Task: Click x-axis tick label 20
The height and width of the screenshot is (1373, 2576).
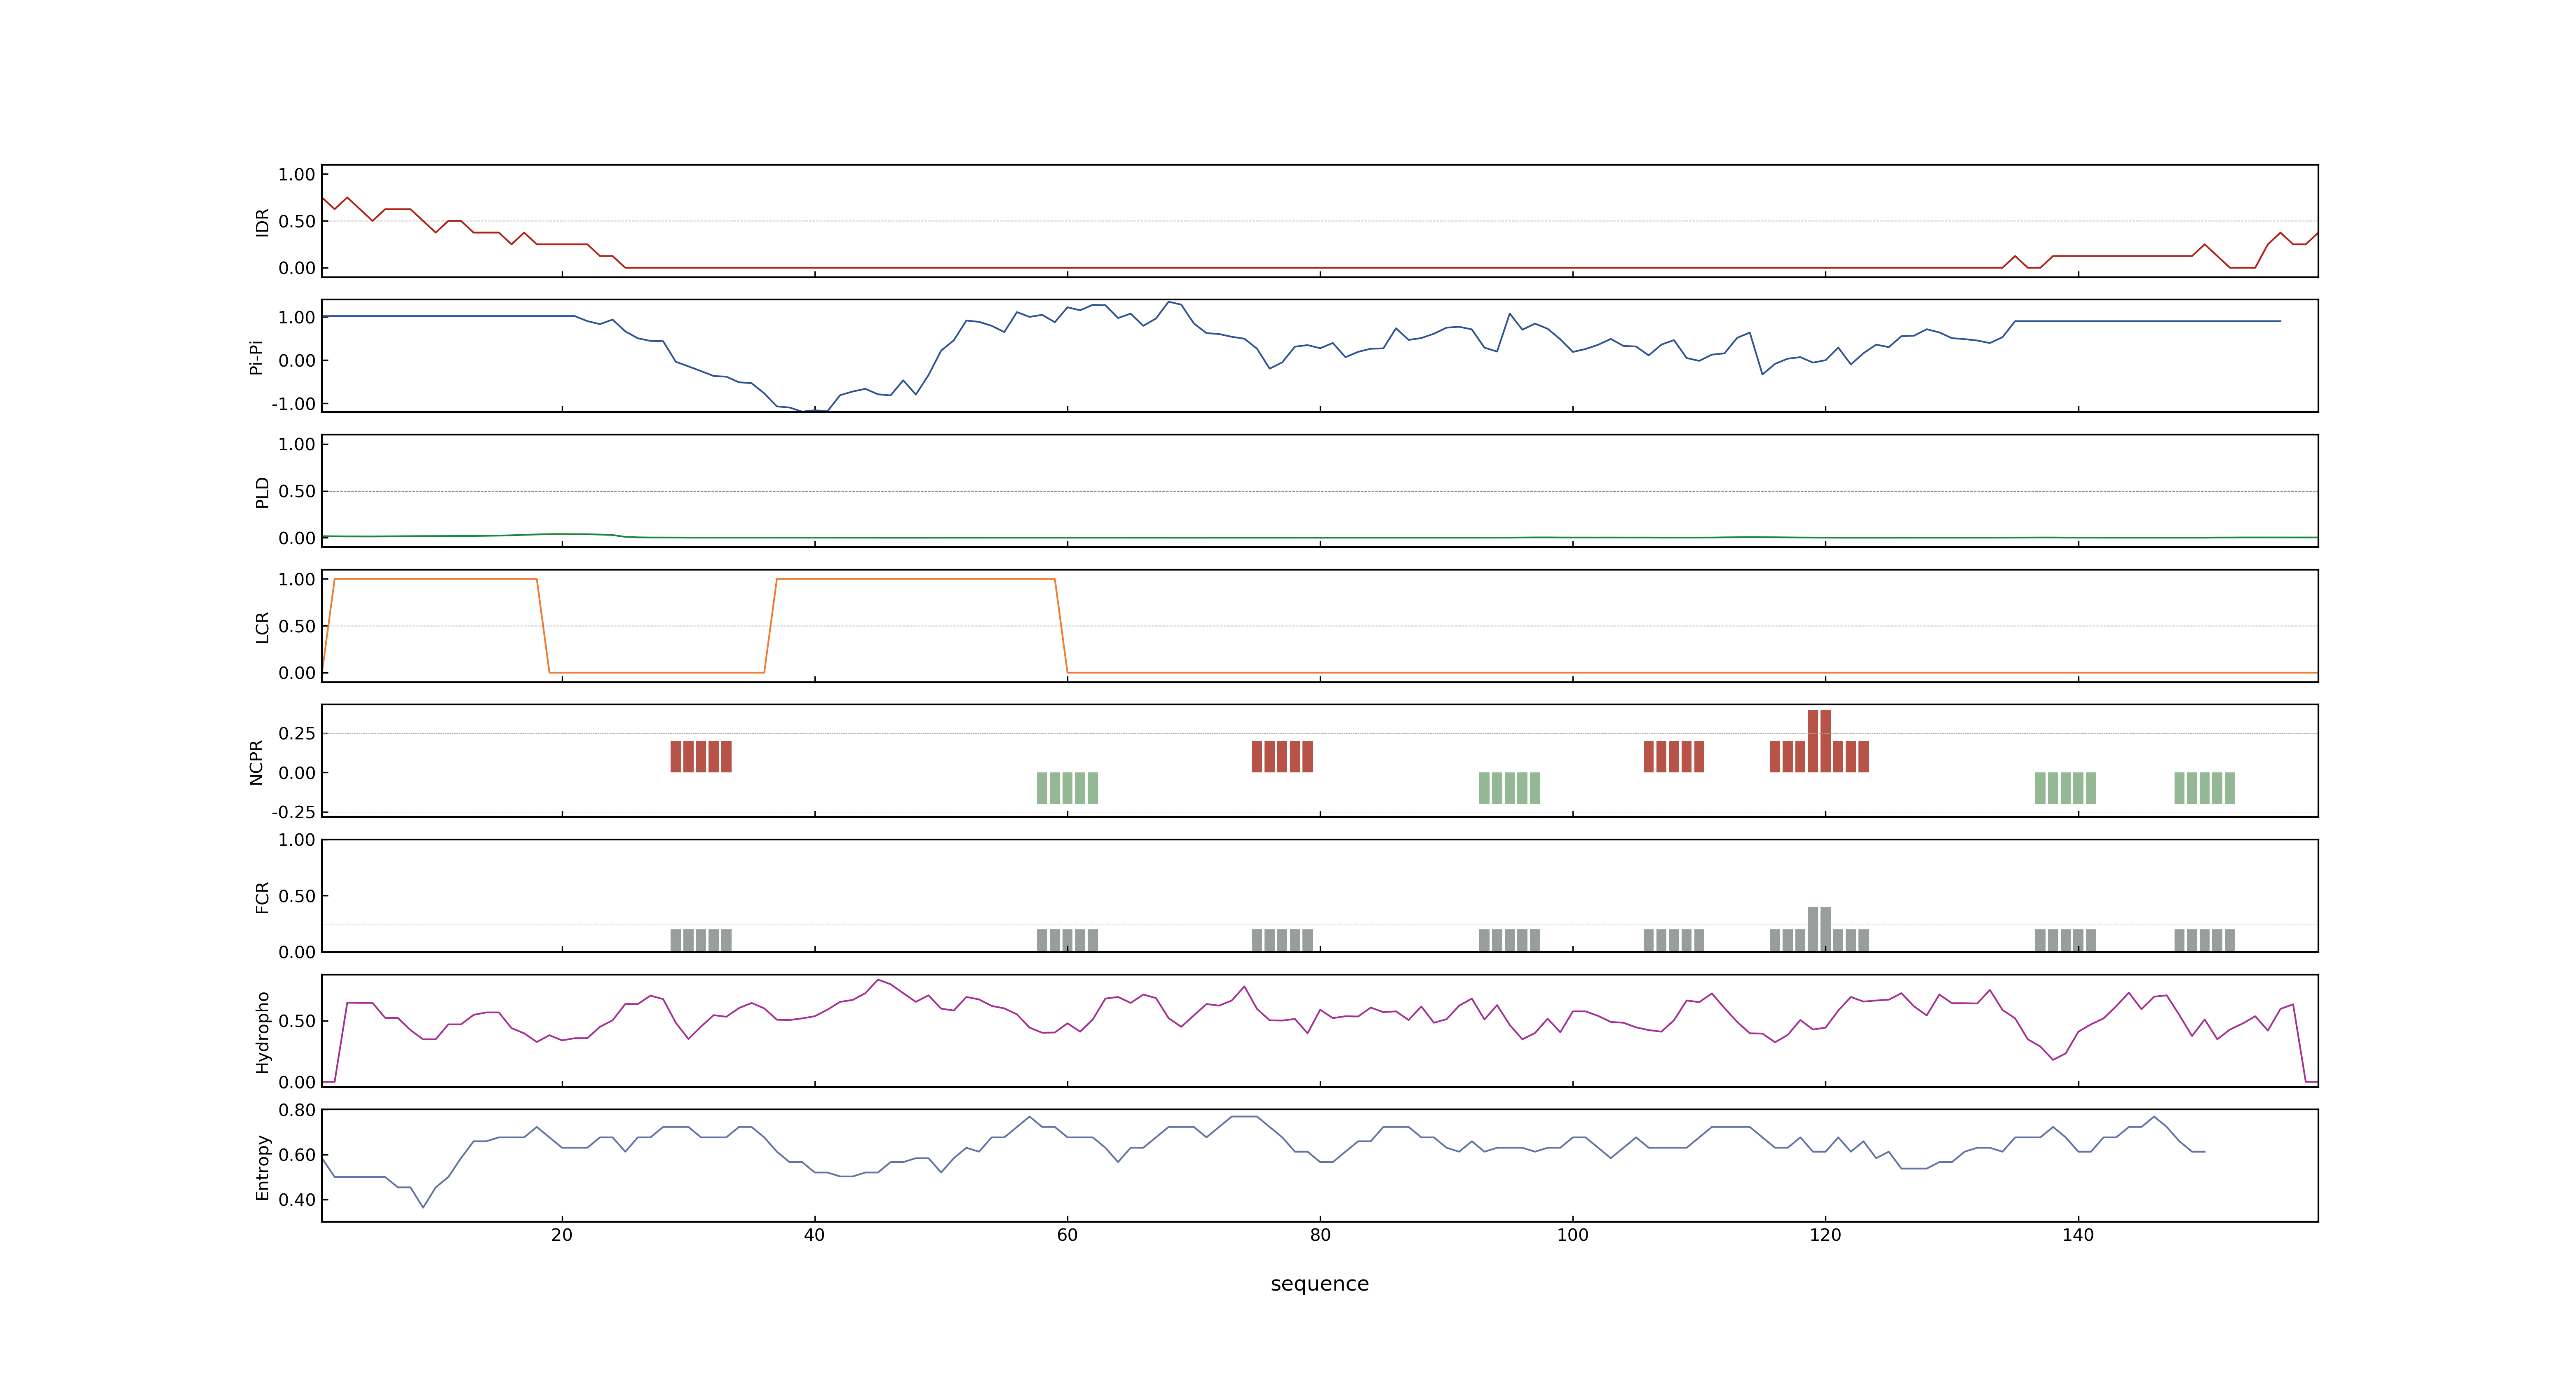Action: pos(562,1235)
